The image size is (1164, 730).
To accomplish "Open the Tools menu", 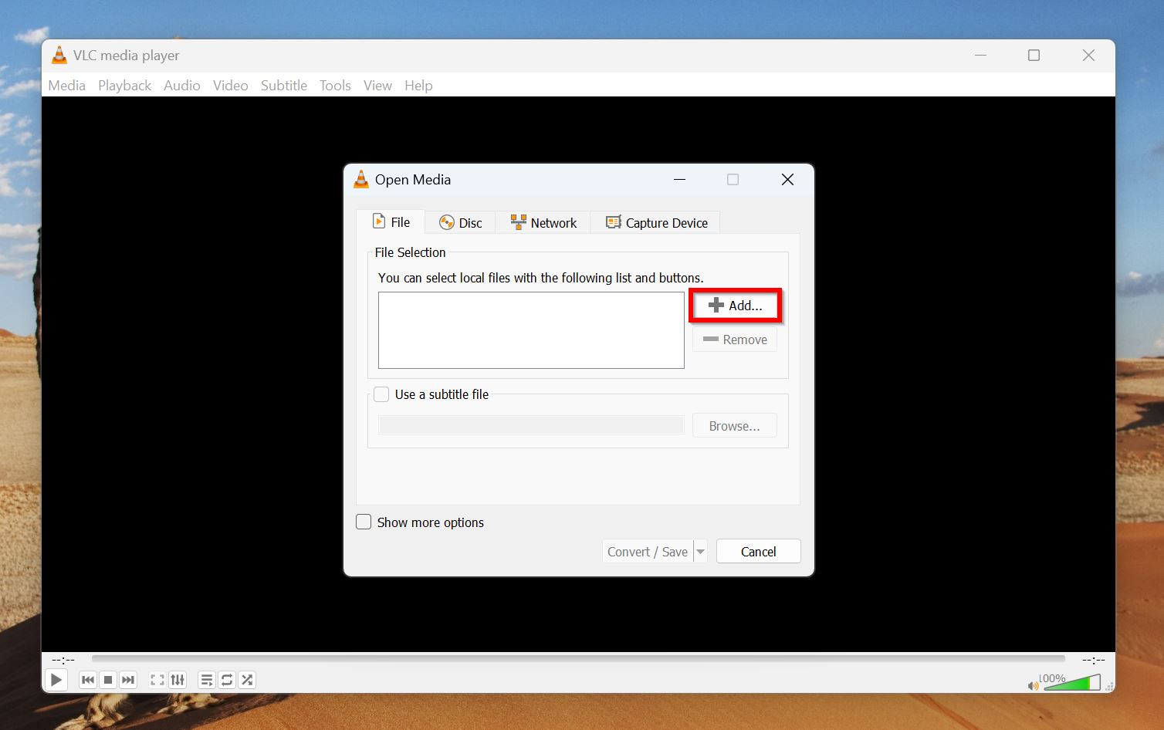I will (335, 86).
